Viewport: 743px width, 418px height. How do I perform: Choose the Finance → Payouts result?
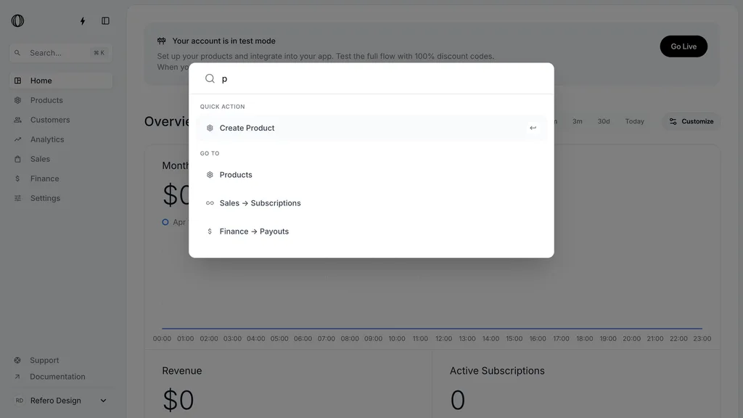[371, 231]
